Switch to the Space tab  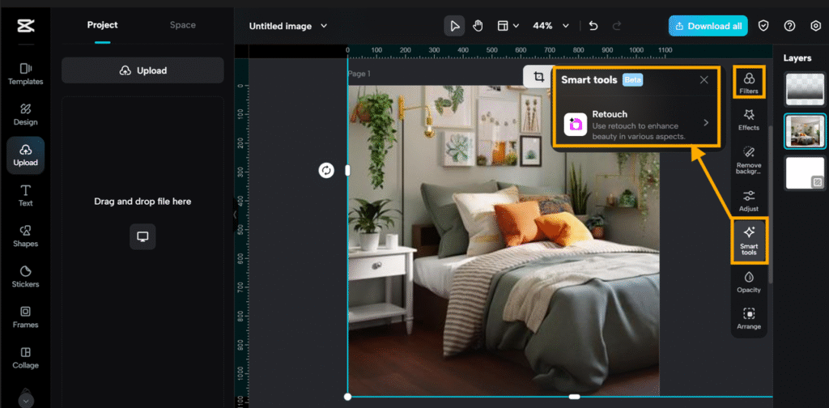click(182, 25)
